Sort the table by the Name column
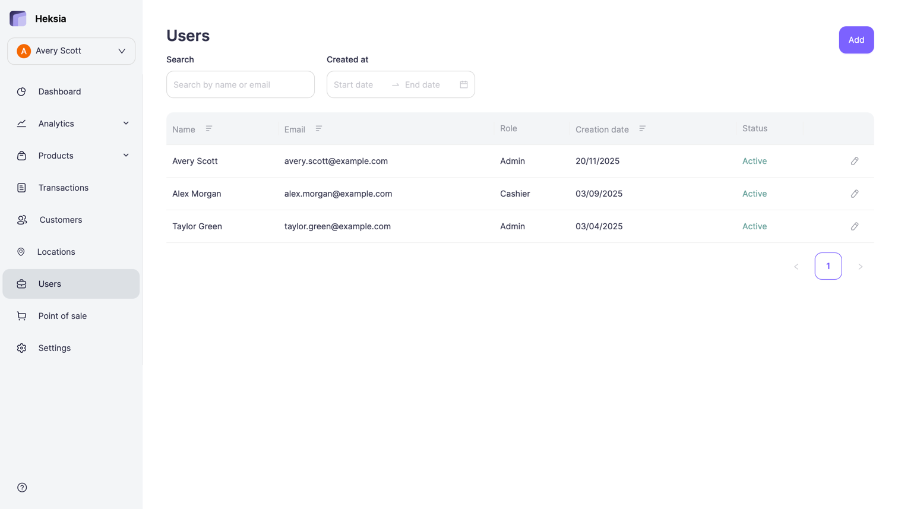Viewport: 898px width, 509px height. coord(208,128)
